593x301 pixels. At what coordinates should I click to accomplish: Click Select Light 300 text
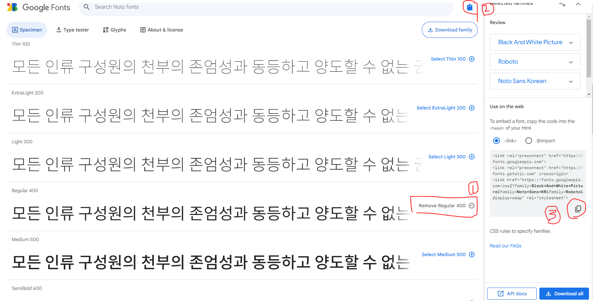pos(447,157)
